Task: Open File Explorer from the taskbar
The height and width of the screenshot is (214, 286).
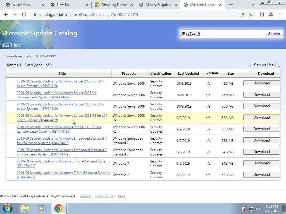Action: coord(25,209)
